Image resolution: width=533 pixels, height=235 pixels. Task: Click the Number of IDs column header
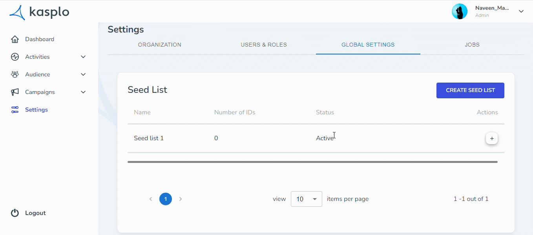pos(235,112)
